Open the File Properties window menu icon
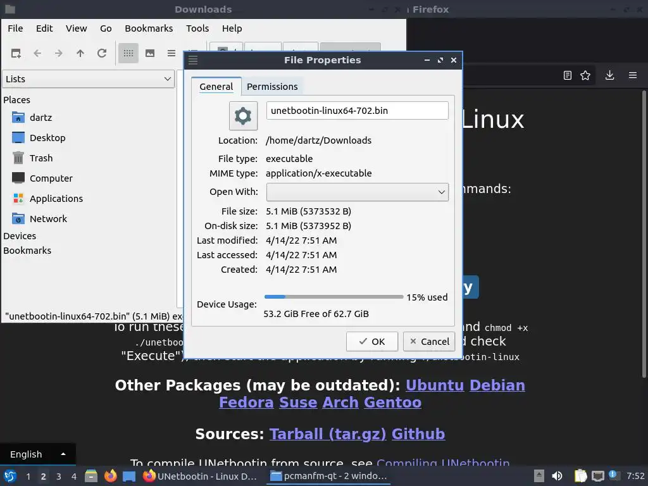648x486 pixels. [x=193, y=60]
